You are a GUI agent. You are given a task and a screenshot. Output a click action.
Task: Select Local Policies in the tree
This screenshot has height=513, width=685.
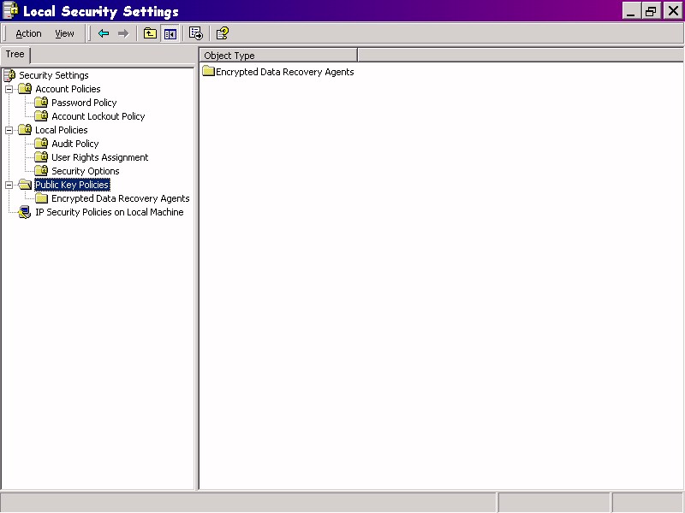pyautogui.click(x=61, y=130)
